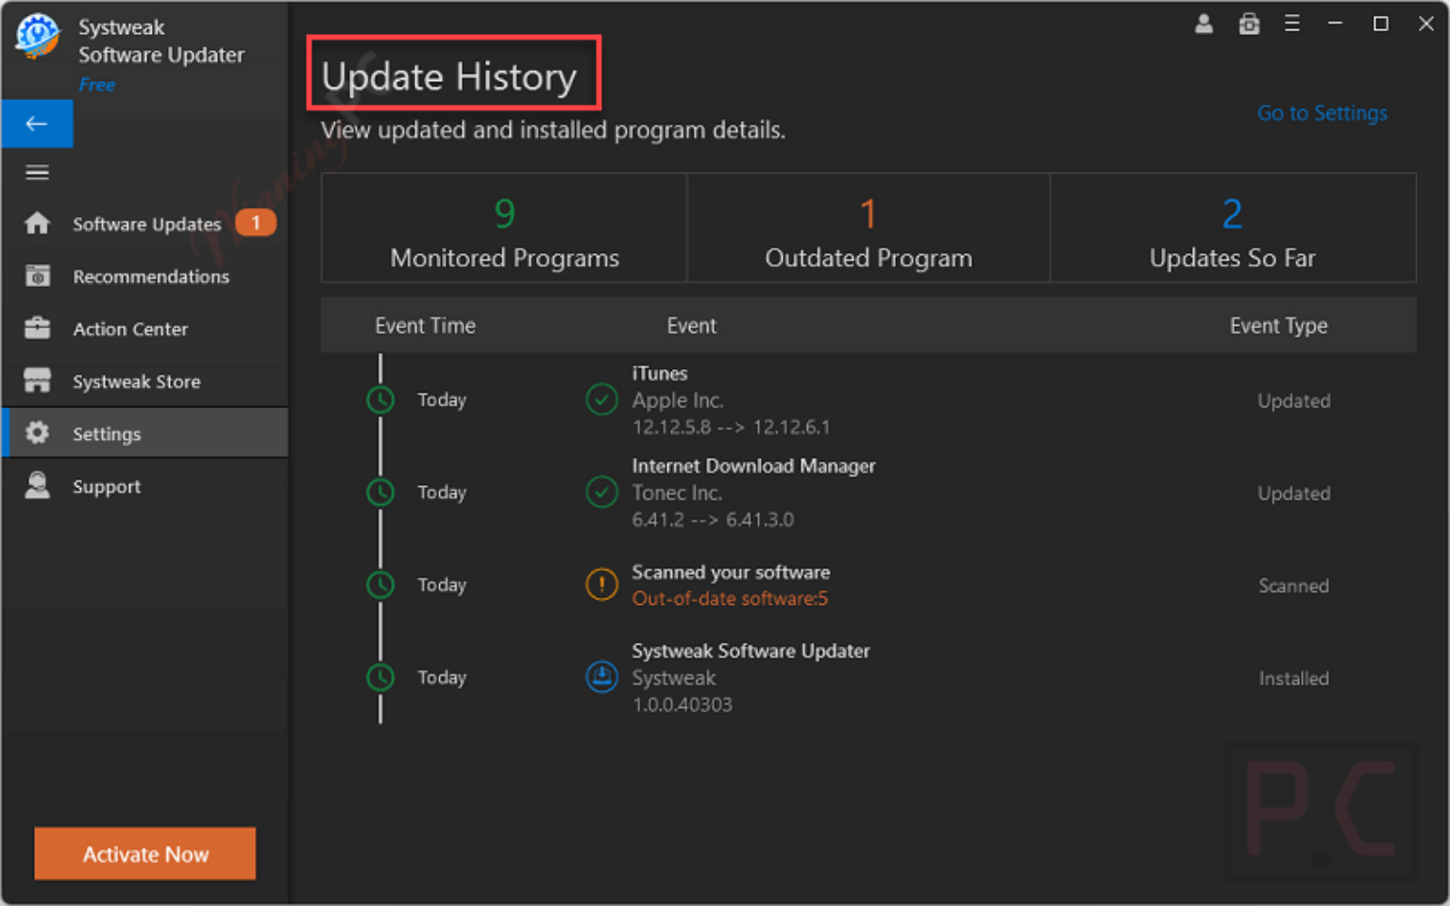
Task: Click the Apple Inc. publisher text
Action: (x=678, y=400)
